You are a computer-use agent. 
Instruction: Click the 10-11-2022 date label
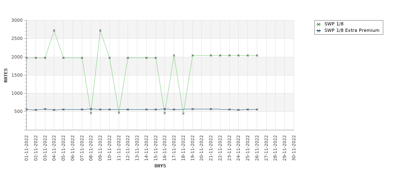click(109, 148)
